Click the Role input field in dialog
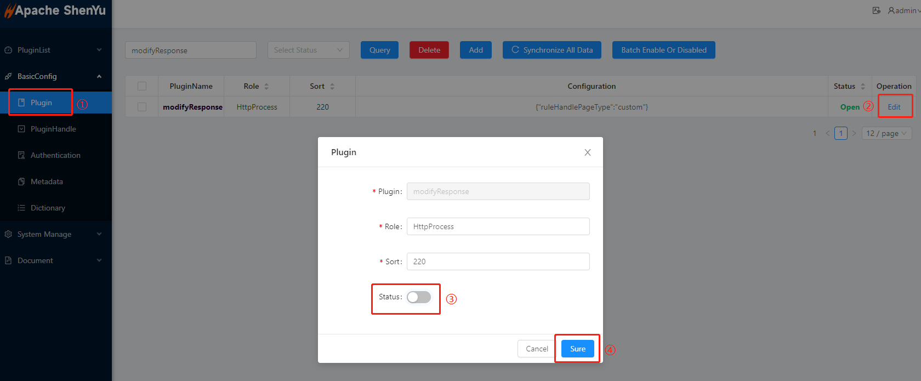921x381 pixels. pos(498,226)
